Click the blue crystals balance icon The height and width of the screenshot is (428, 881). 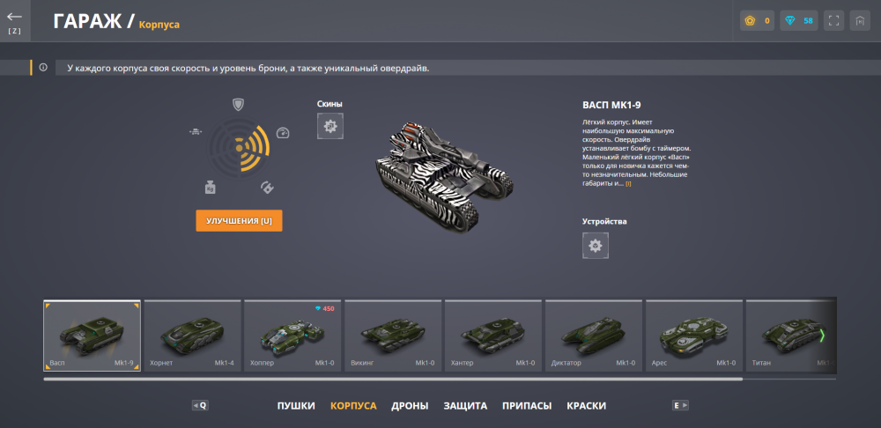coord(790,21)
